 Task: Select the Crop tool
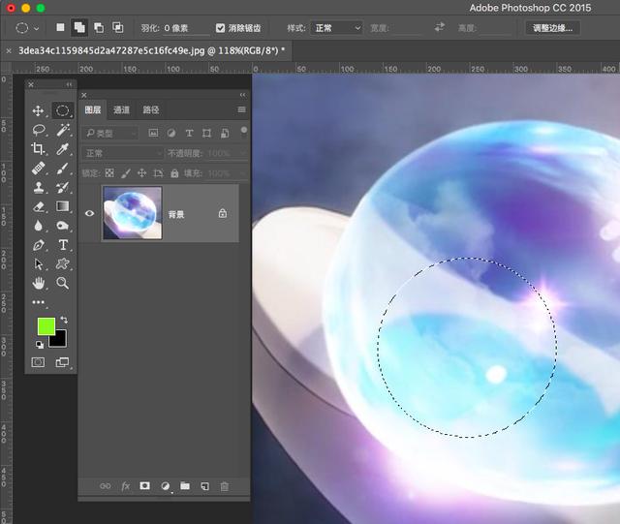point(38,149)
